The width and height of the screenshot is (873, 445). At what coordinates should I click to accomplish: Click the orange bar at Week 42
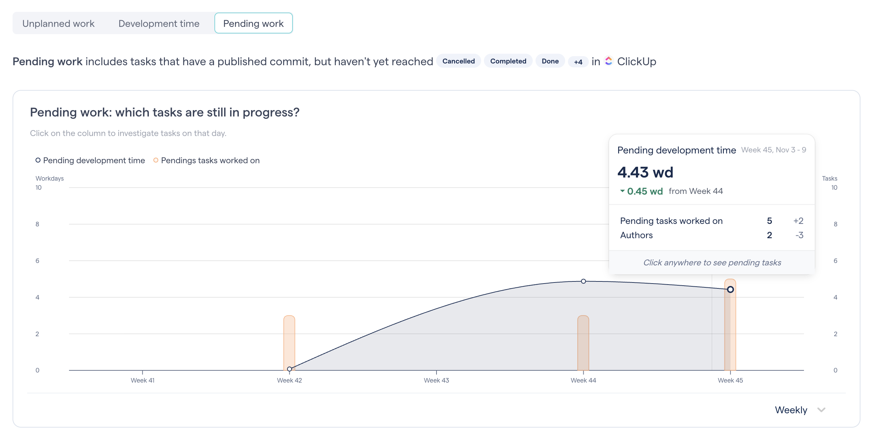point(289,338)
